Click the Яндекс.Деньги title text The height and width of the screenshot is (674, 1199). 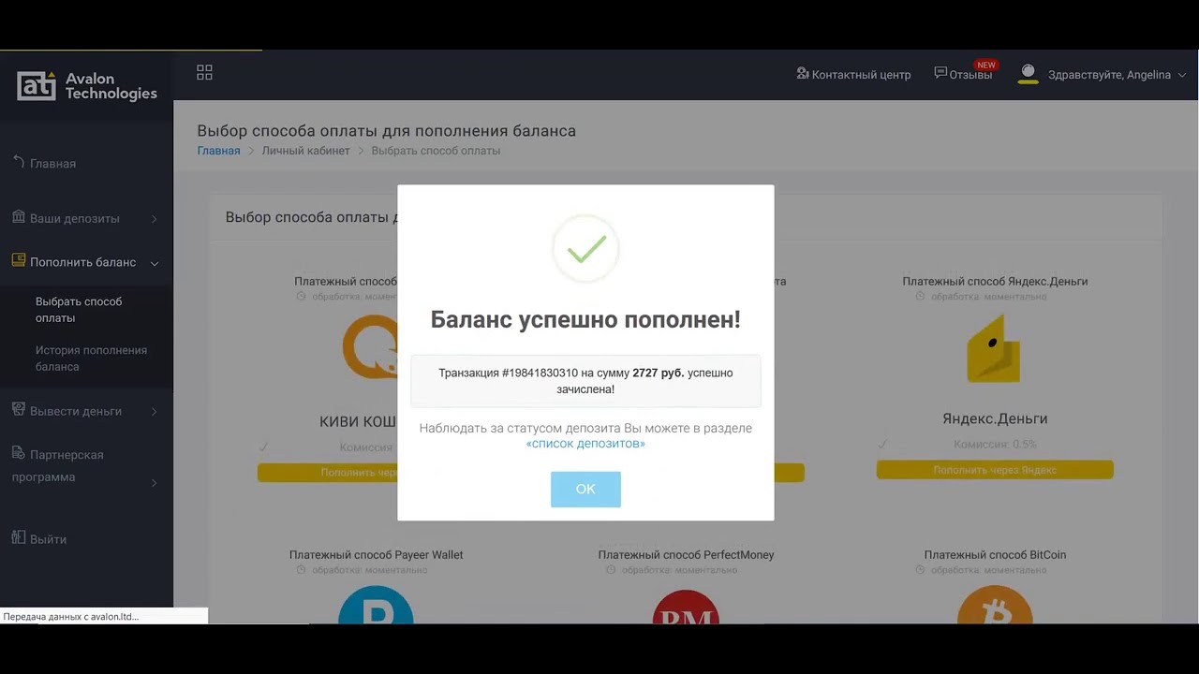tap(995, 418)
